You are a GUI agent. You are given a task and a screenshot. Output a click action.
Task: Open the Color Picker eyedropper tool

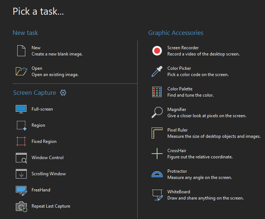point(157,71)
